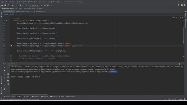Click the up arrow in console toolbar
The width and height of the screenshot is (187, 105).
(x=8, y=67)
